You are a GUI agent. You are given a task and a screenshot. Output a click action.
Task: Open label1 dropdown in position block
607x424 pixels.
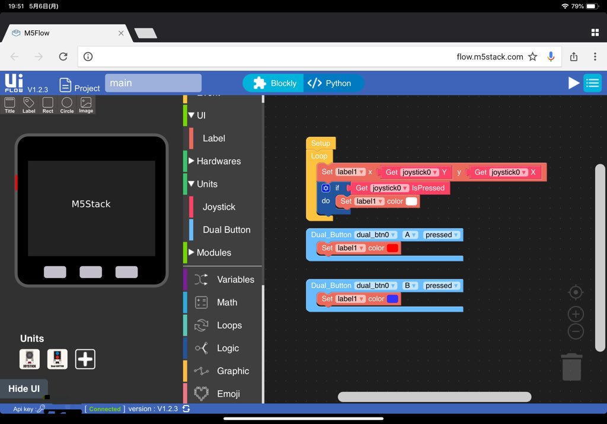[x=350, y=172]
